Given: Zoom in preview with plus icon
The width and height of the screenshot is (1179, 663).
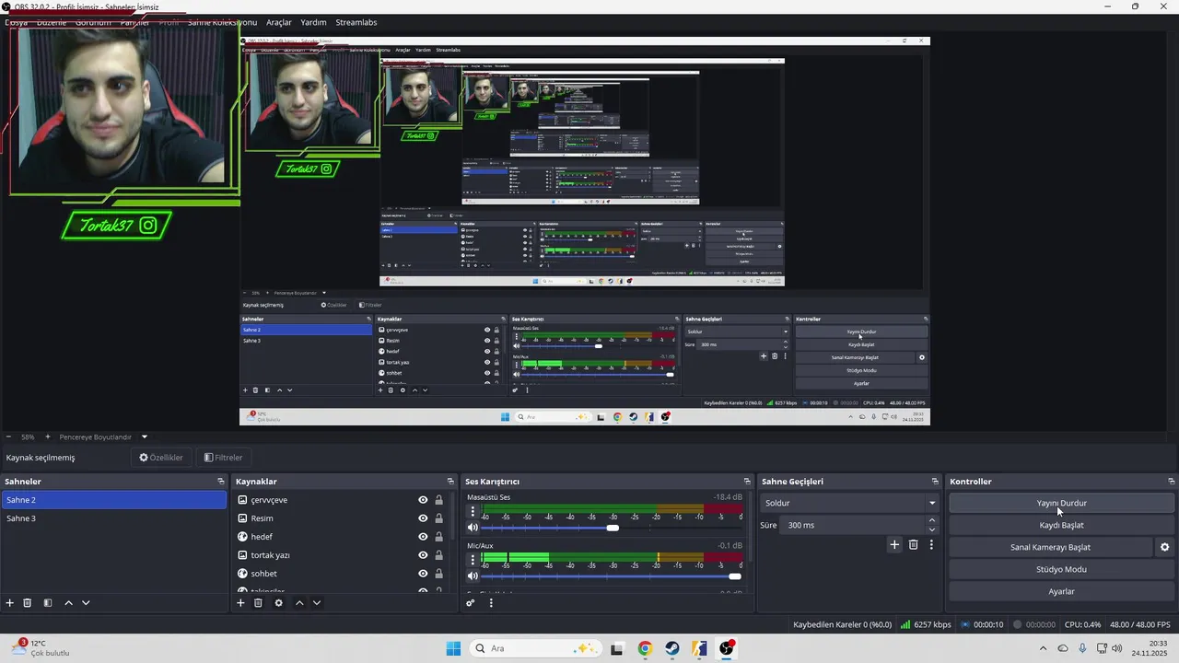Looking at the screenshot, I should click(48, 436).
